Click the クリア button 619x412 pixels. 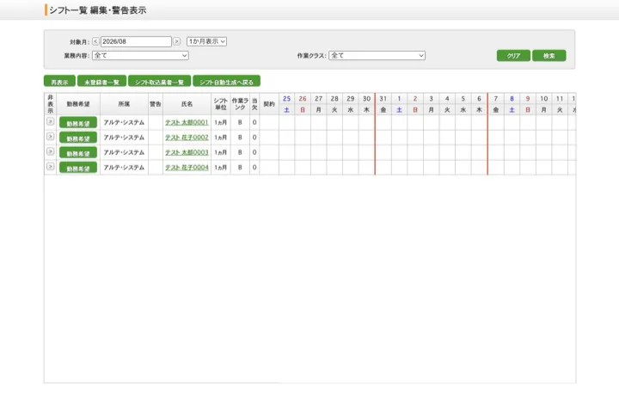coord(513,56)
